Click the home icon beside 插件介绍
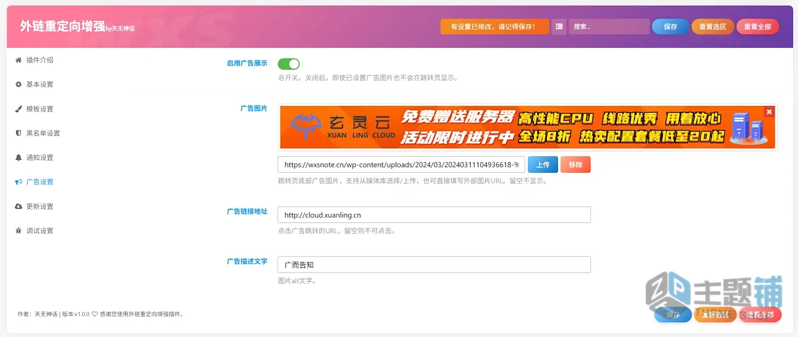 coord(18,60)
